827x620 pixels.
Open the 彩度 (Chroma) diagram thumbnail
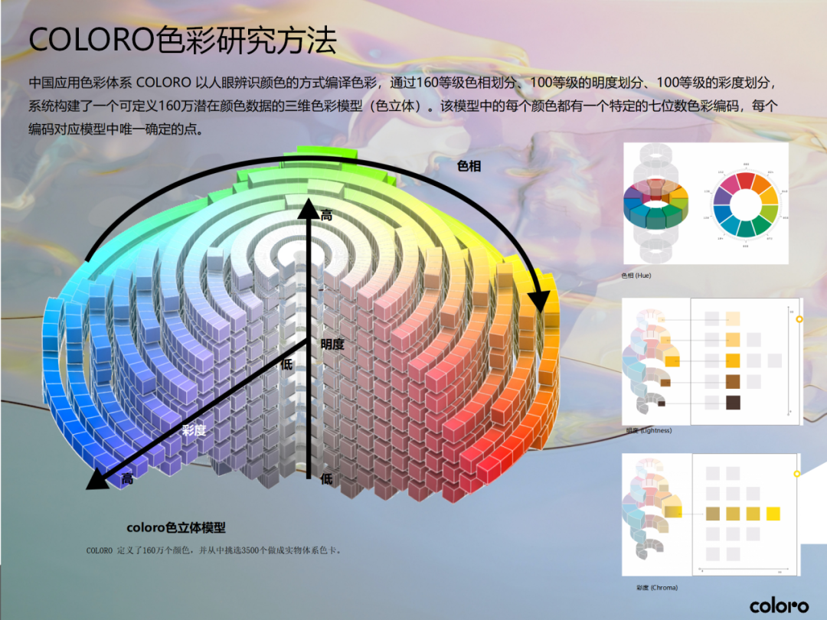[x=711, y=514]
